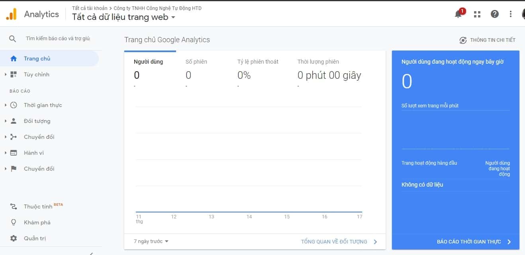This screenshot has height=255, width=525.
Task: Open the 7 ngày trước date range dropdown
Action: (150, 241)
